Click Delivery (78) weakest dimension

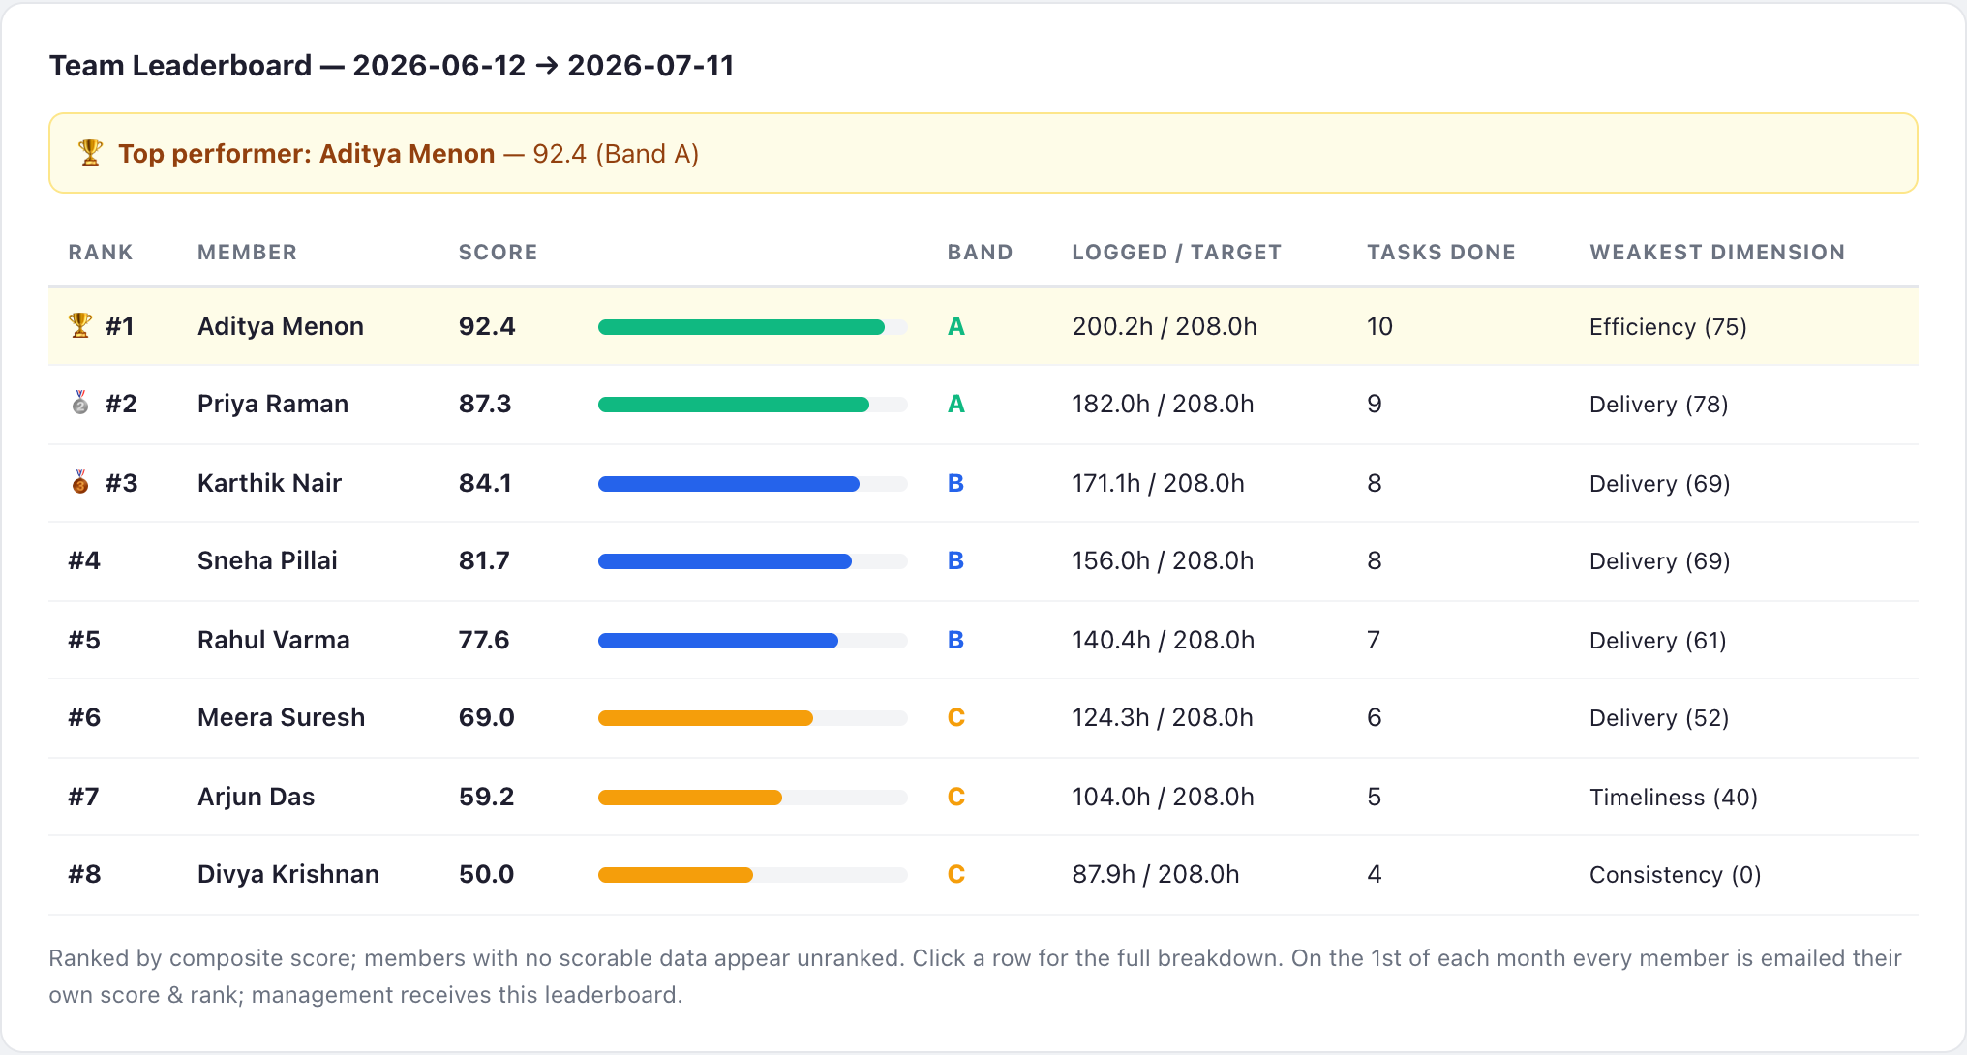(x=1659, y=405)
